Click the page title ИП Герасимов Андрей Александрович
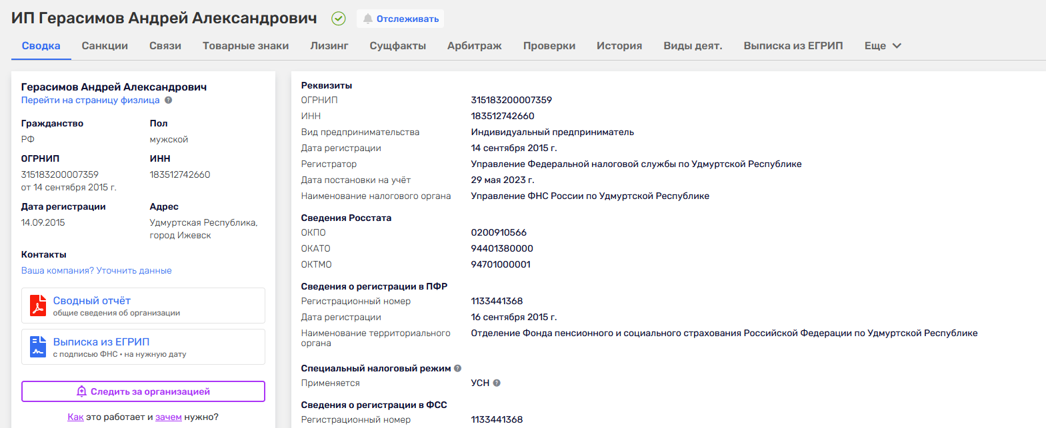Image resolution: width=1046 pixels, height=428 pixels. [164, 19]
